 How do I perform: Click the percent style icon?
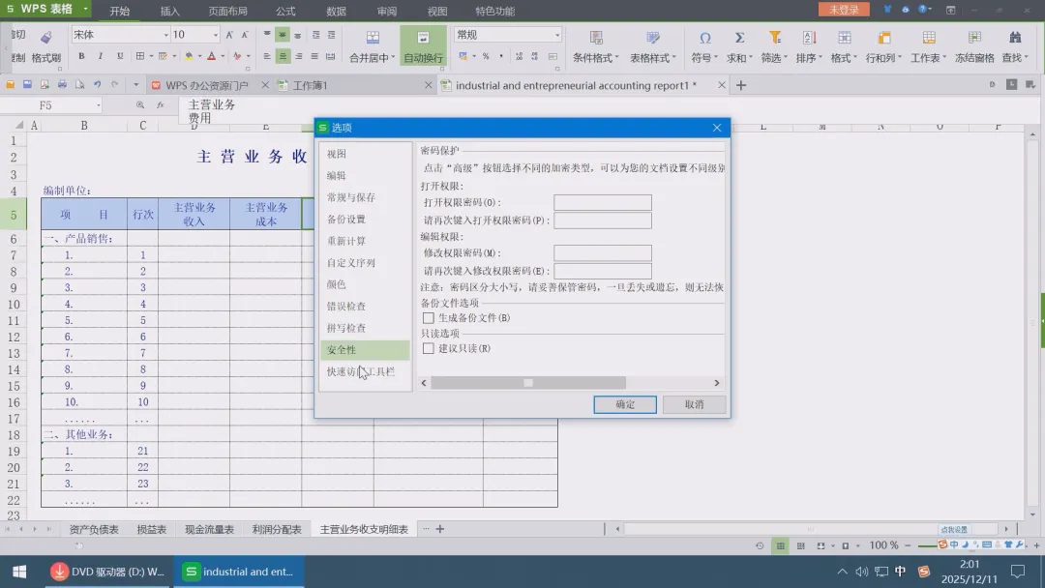coord(486,57)
